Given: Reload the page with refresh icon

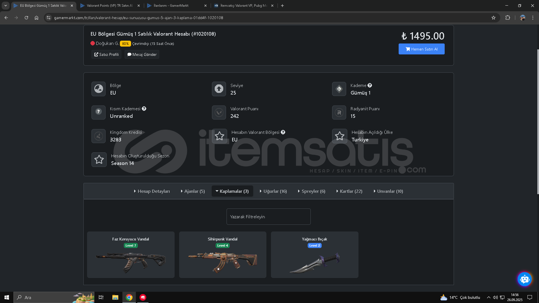Looking at the screenshot, I should click(26, 18).
